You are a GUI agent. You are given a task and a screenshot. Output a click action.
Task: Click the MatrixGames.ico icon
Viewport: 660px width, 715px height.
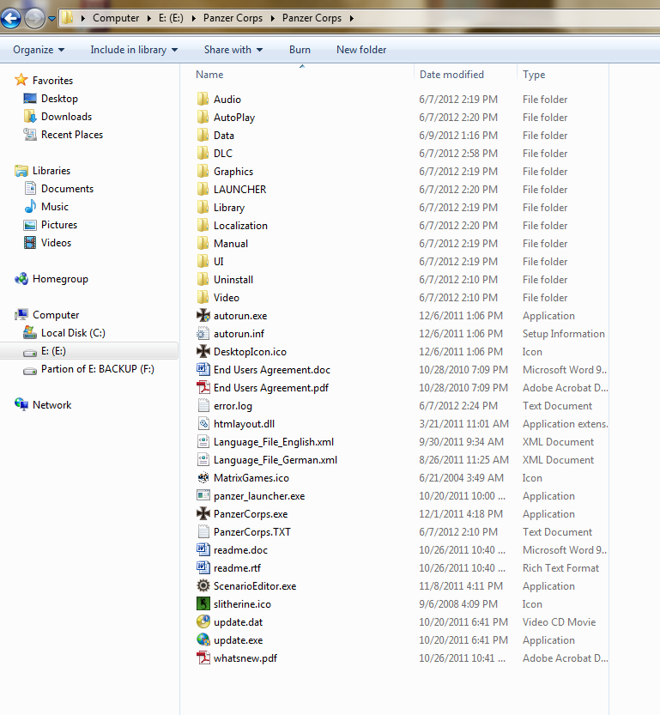click(x=203, y=478)
